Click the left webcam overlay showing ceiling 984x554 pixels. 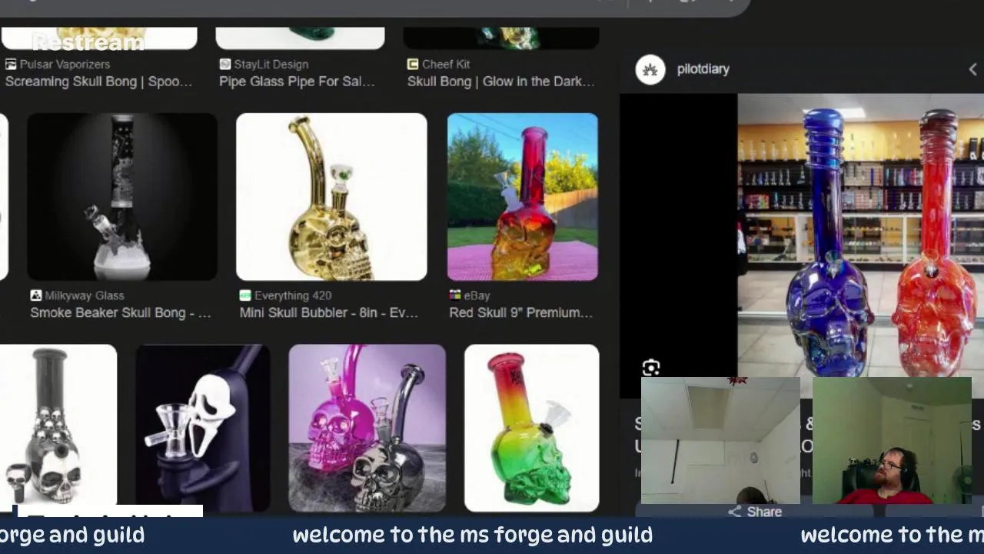pyautogui.click(x=720, y=440)
